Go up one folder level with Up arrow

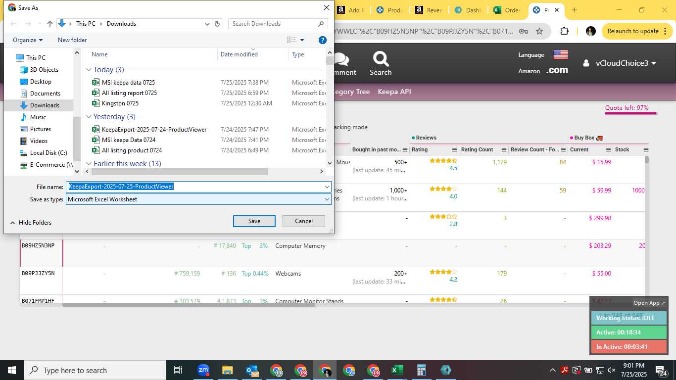click(x=50, y=24)
